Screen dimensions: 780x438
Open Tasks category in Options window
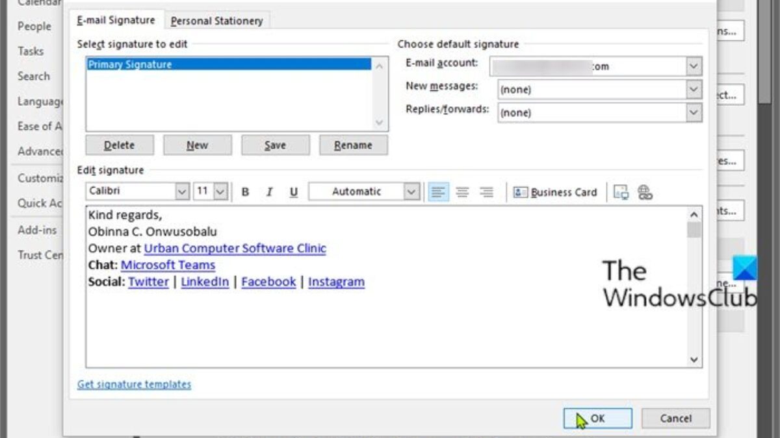(x=31, y=51)
